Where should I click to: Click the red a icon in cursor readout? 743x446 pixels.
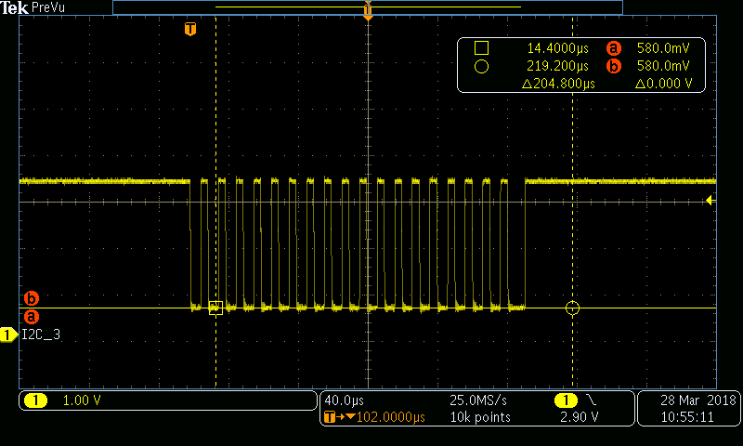pyautogui.click(x=614, y=48)
